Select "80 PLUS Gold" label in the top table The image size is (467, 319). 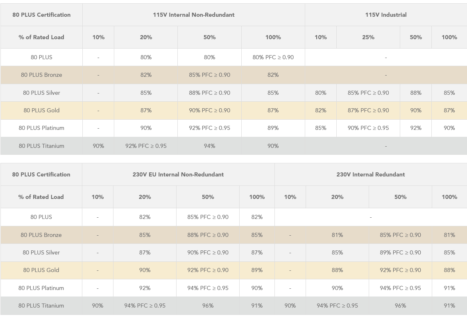41,110
